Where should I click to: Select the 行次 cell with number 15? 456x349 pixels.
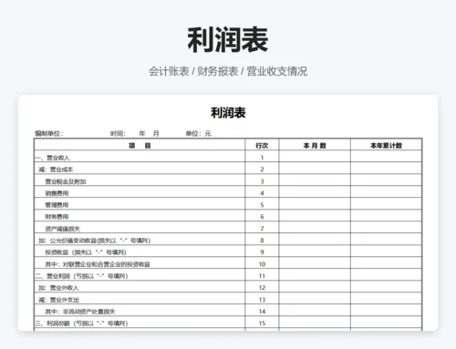[x=262, y=323]
